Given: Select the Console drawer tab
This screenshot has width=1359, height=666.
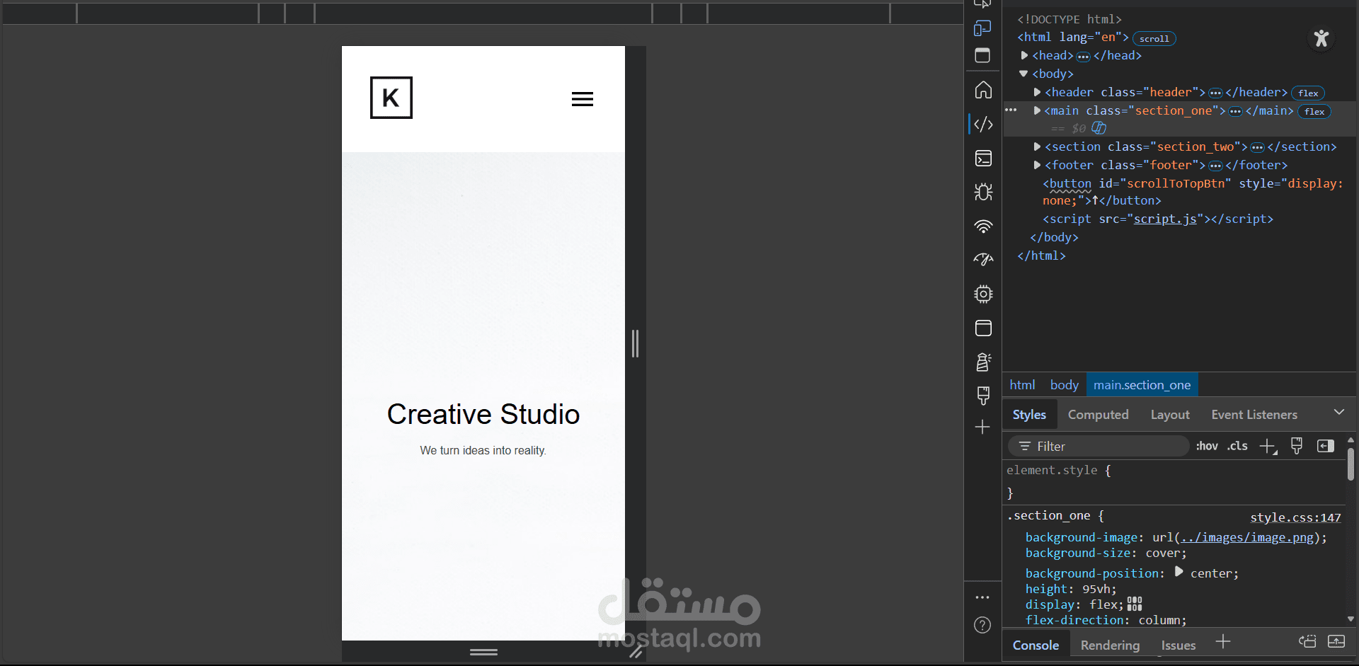Looking at the screenshot, I should click(x=1036, y=645).
